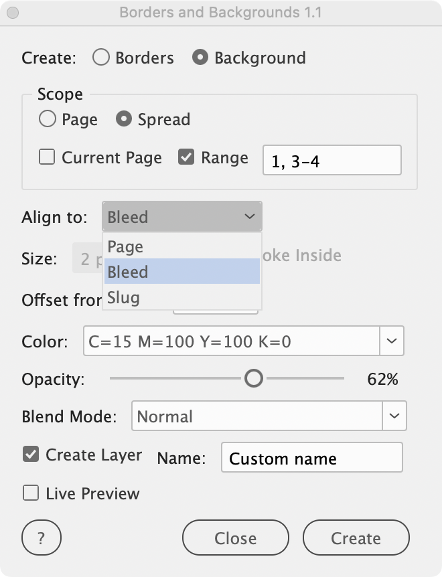This screenshot has width=442, height=577.
Task: Open the Color swatch dropdown arrow
Action: pos(392,342)
